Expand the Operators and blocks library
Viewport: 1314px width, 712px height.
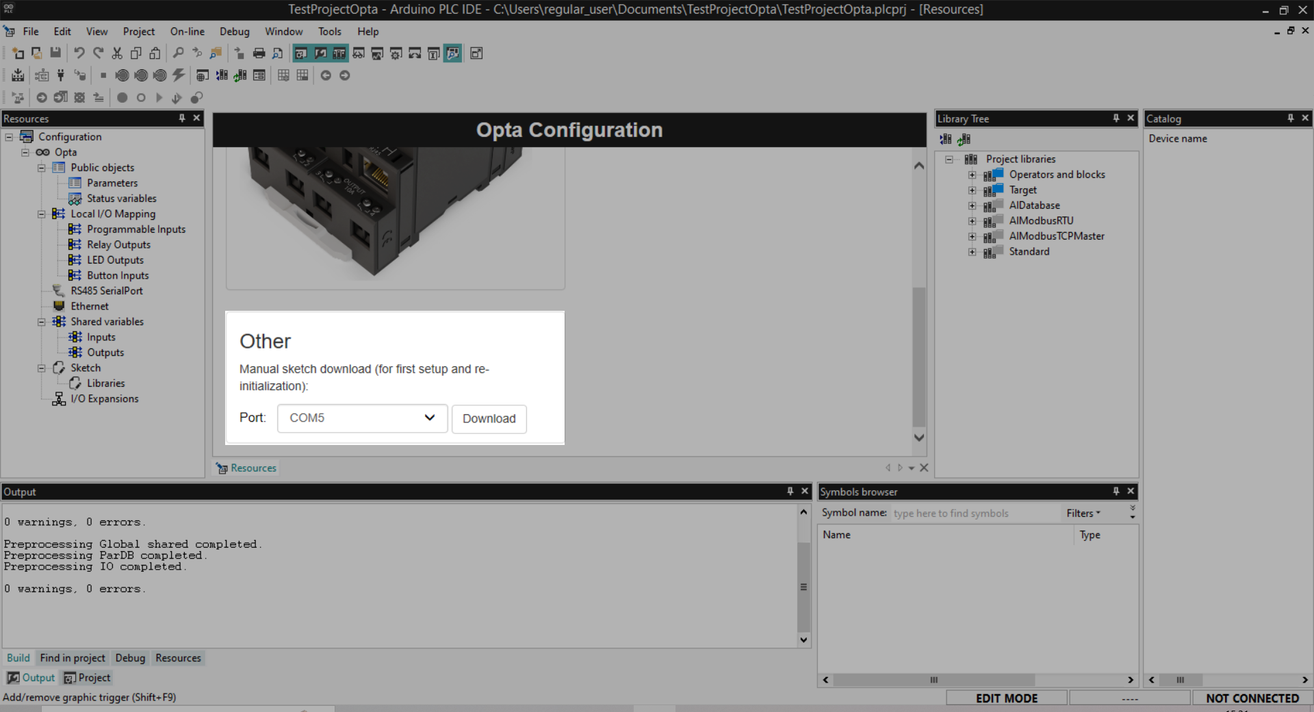click(972, 175)
